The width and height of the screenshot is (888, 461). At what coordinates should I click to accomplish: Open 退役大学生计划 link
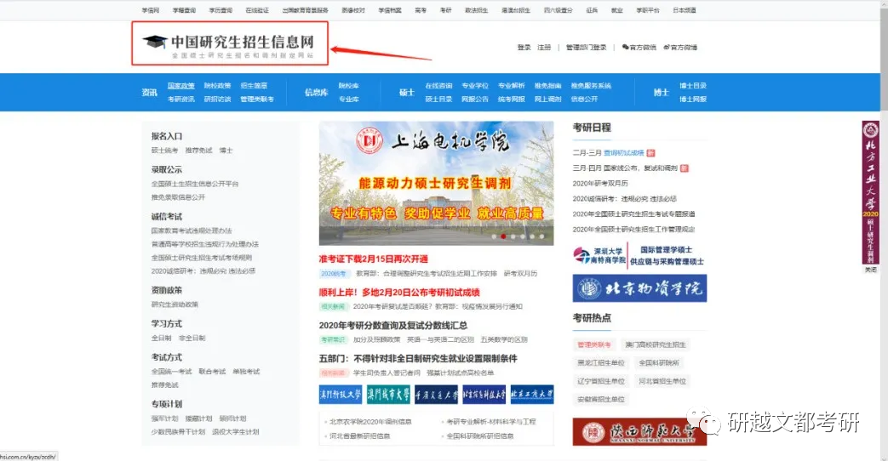[x=236, y=431]
